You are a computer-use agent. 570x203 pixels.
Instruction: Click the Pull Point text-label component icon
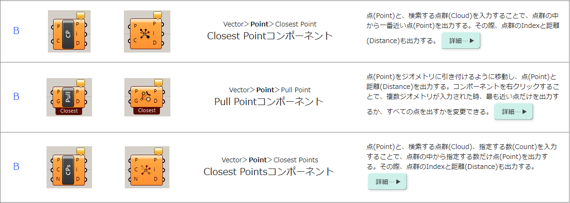click(x=69, y=97)
